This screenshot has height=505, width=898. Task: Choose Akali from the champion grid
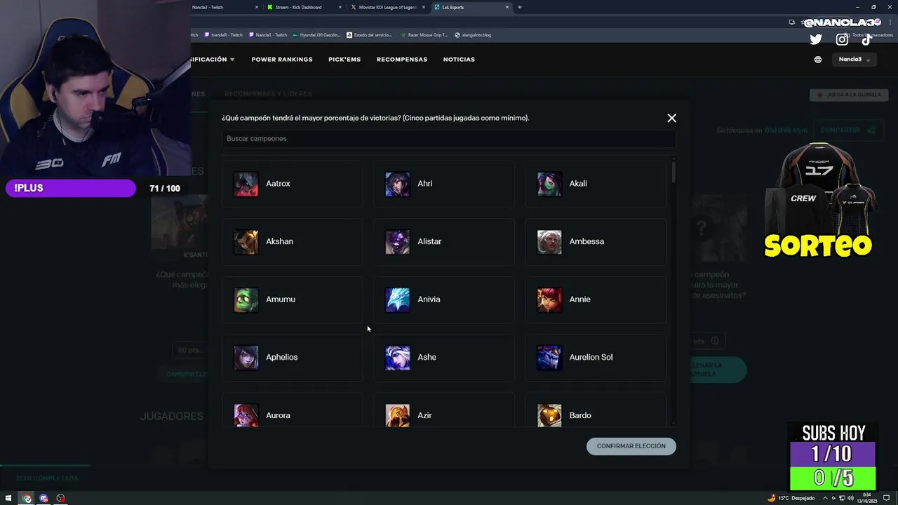[x=596, y=184]
